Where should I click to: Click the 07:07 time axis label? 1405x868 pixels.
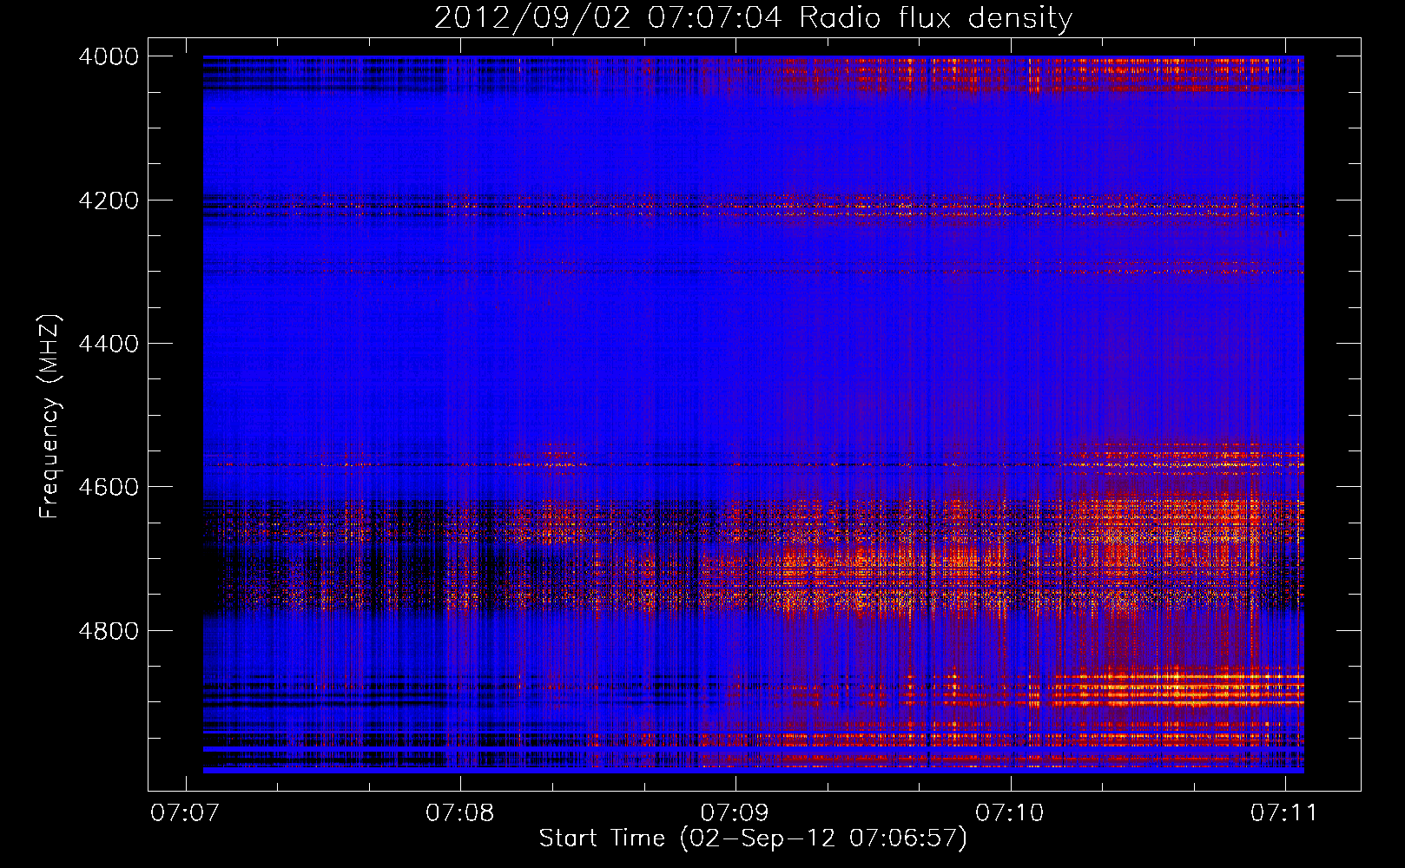185,812
